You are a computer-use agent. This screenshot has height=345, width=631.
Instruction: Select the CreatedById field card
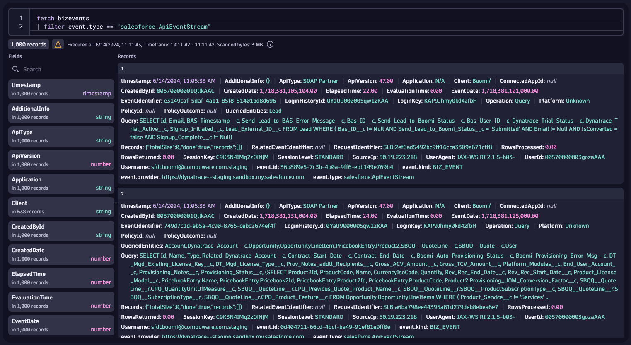pyautogui.click(x=61, y=231)
